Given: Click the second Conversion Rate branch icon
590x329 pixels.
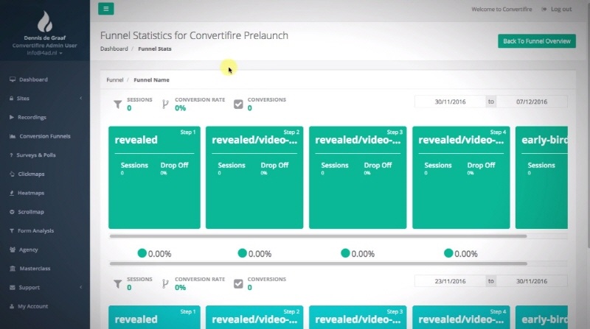Looking at the screenshot, I should pyautogui.click(x=165, y=283).
